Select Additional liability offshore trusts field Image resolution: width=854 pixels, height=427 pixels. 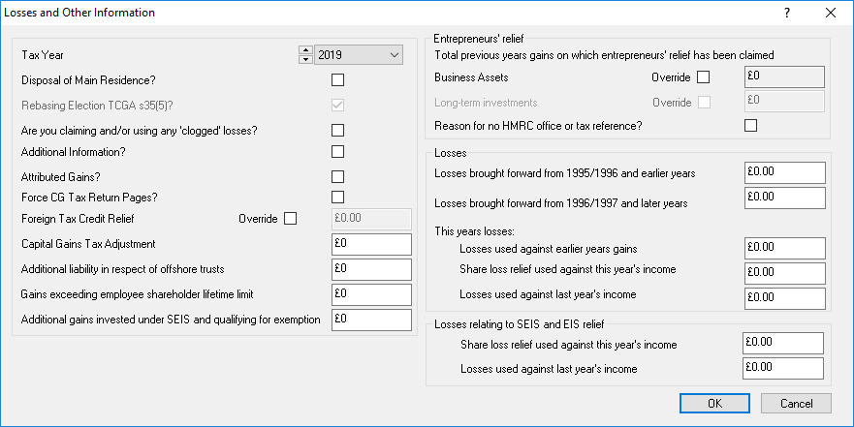tap(371, 268)
